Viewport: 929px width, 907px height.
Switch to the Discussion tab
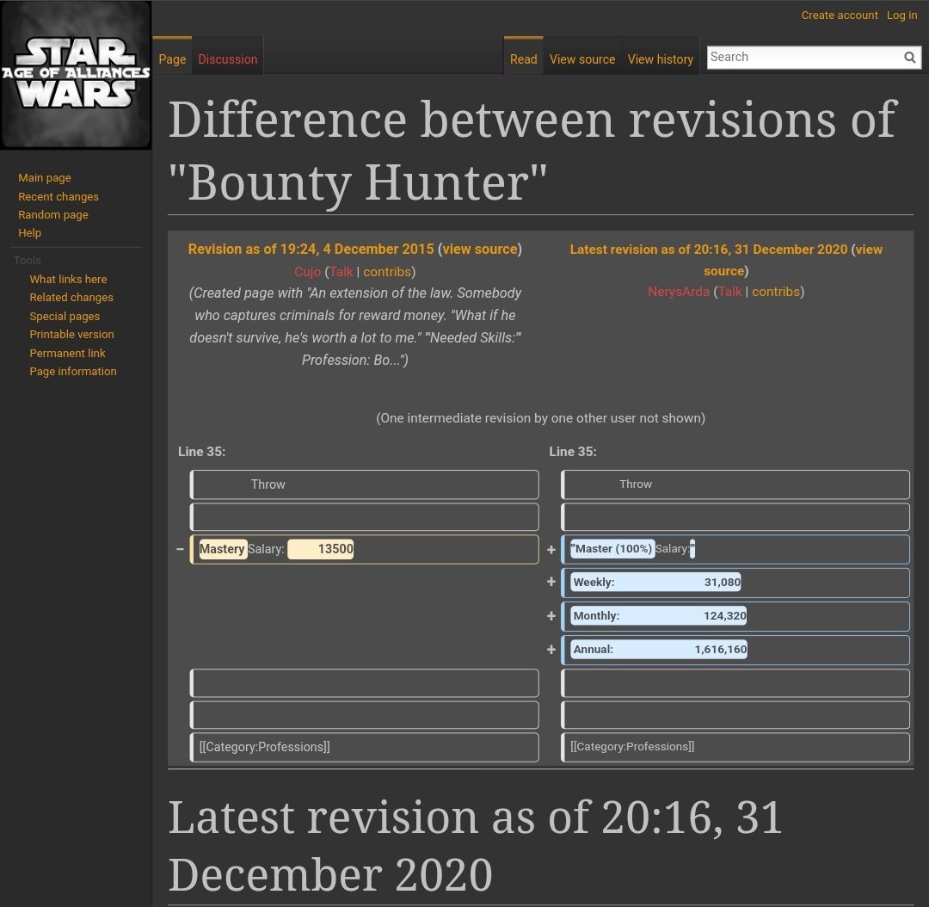tap(227, 59)
